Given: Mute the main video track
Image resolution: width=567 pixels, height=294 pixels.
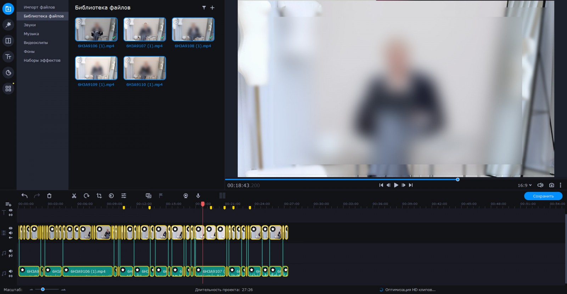Looking at the screenshot, I should pos(11,233).
